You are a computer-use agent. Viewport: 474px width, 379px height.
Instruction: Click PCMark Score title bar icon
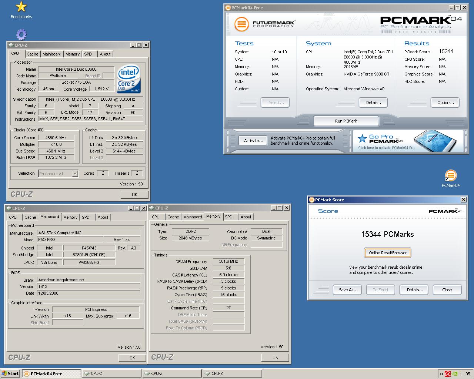pos(311,200)
